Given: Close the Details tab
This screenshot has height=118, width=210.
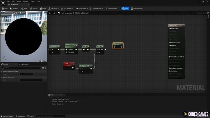Looking at the screenshot, I should coord(16,64).
